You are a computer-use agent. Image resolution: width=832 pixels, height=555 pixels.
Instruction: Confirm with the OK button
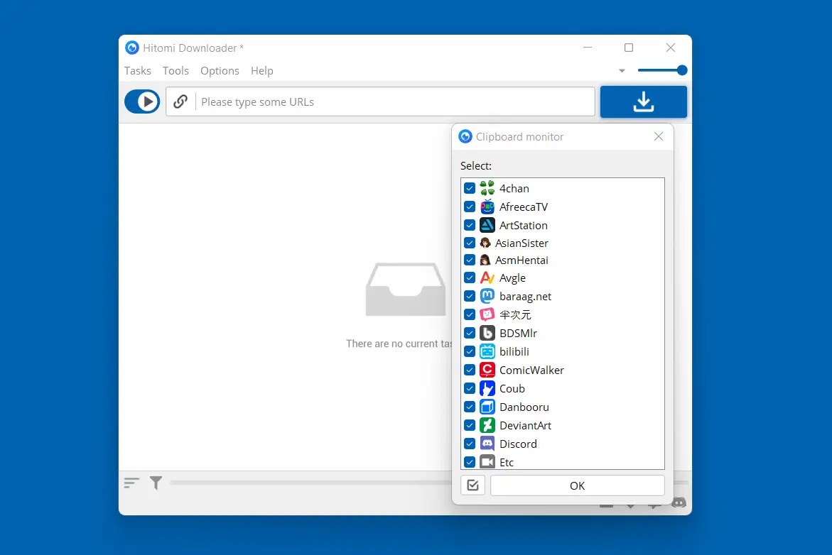(578, 485)
